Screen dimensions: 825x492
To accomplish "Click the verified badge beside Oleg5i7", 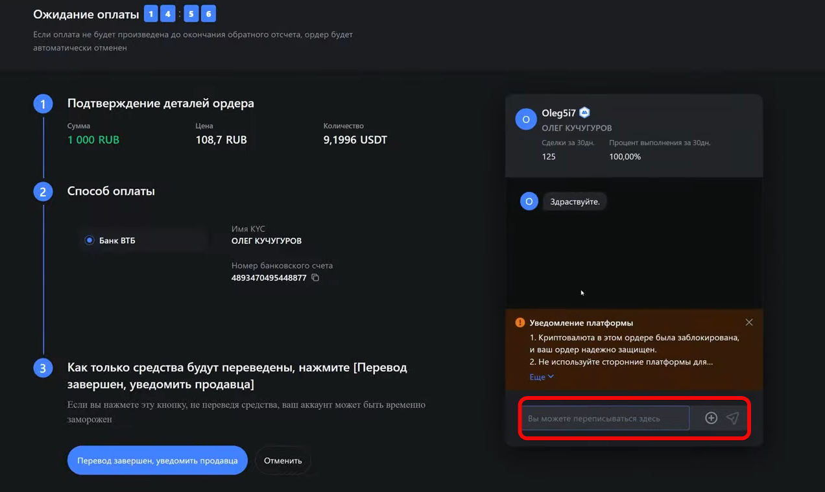I will pos(584,113).
